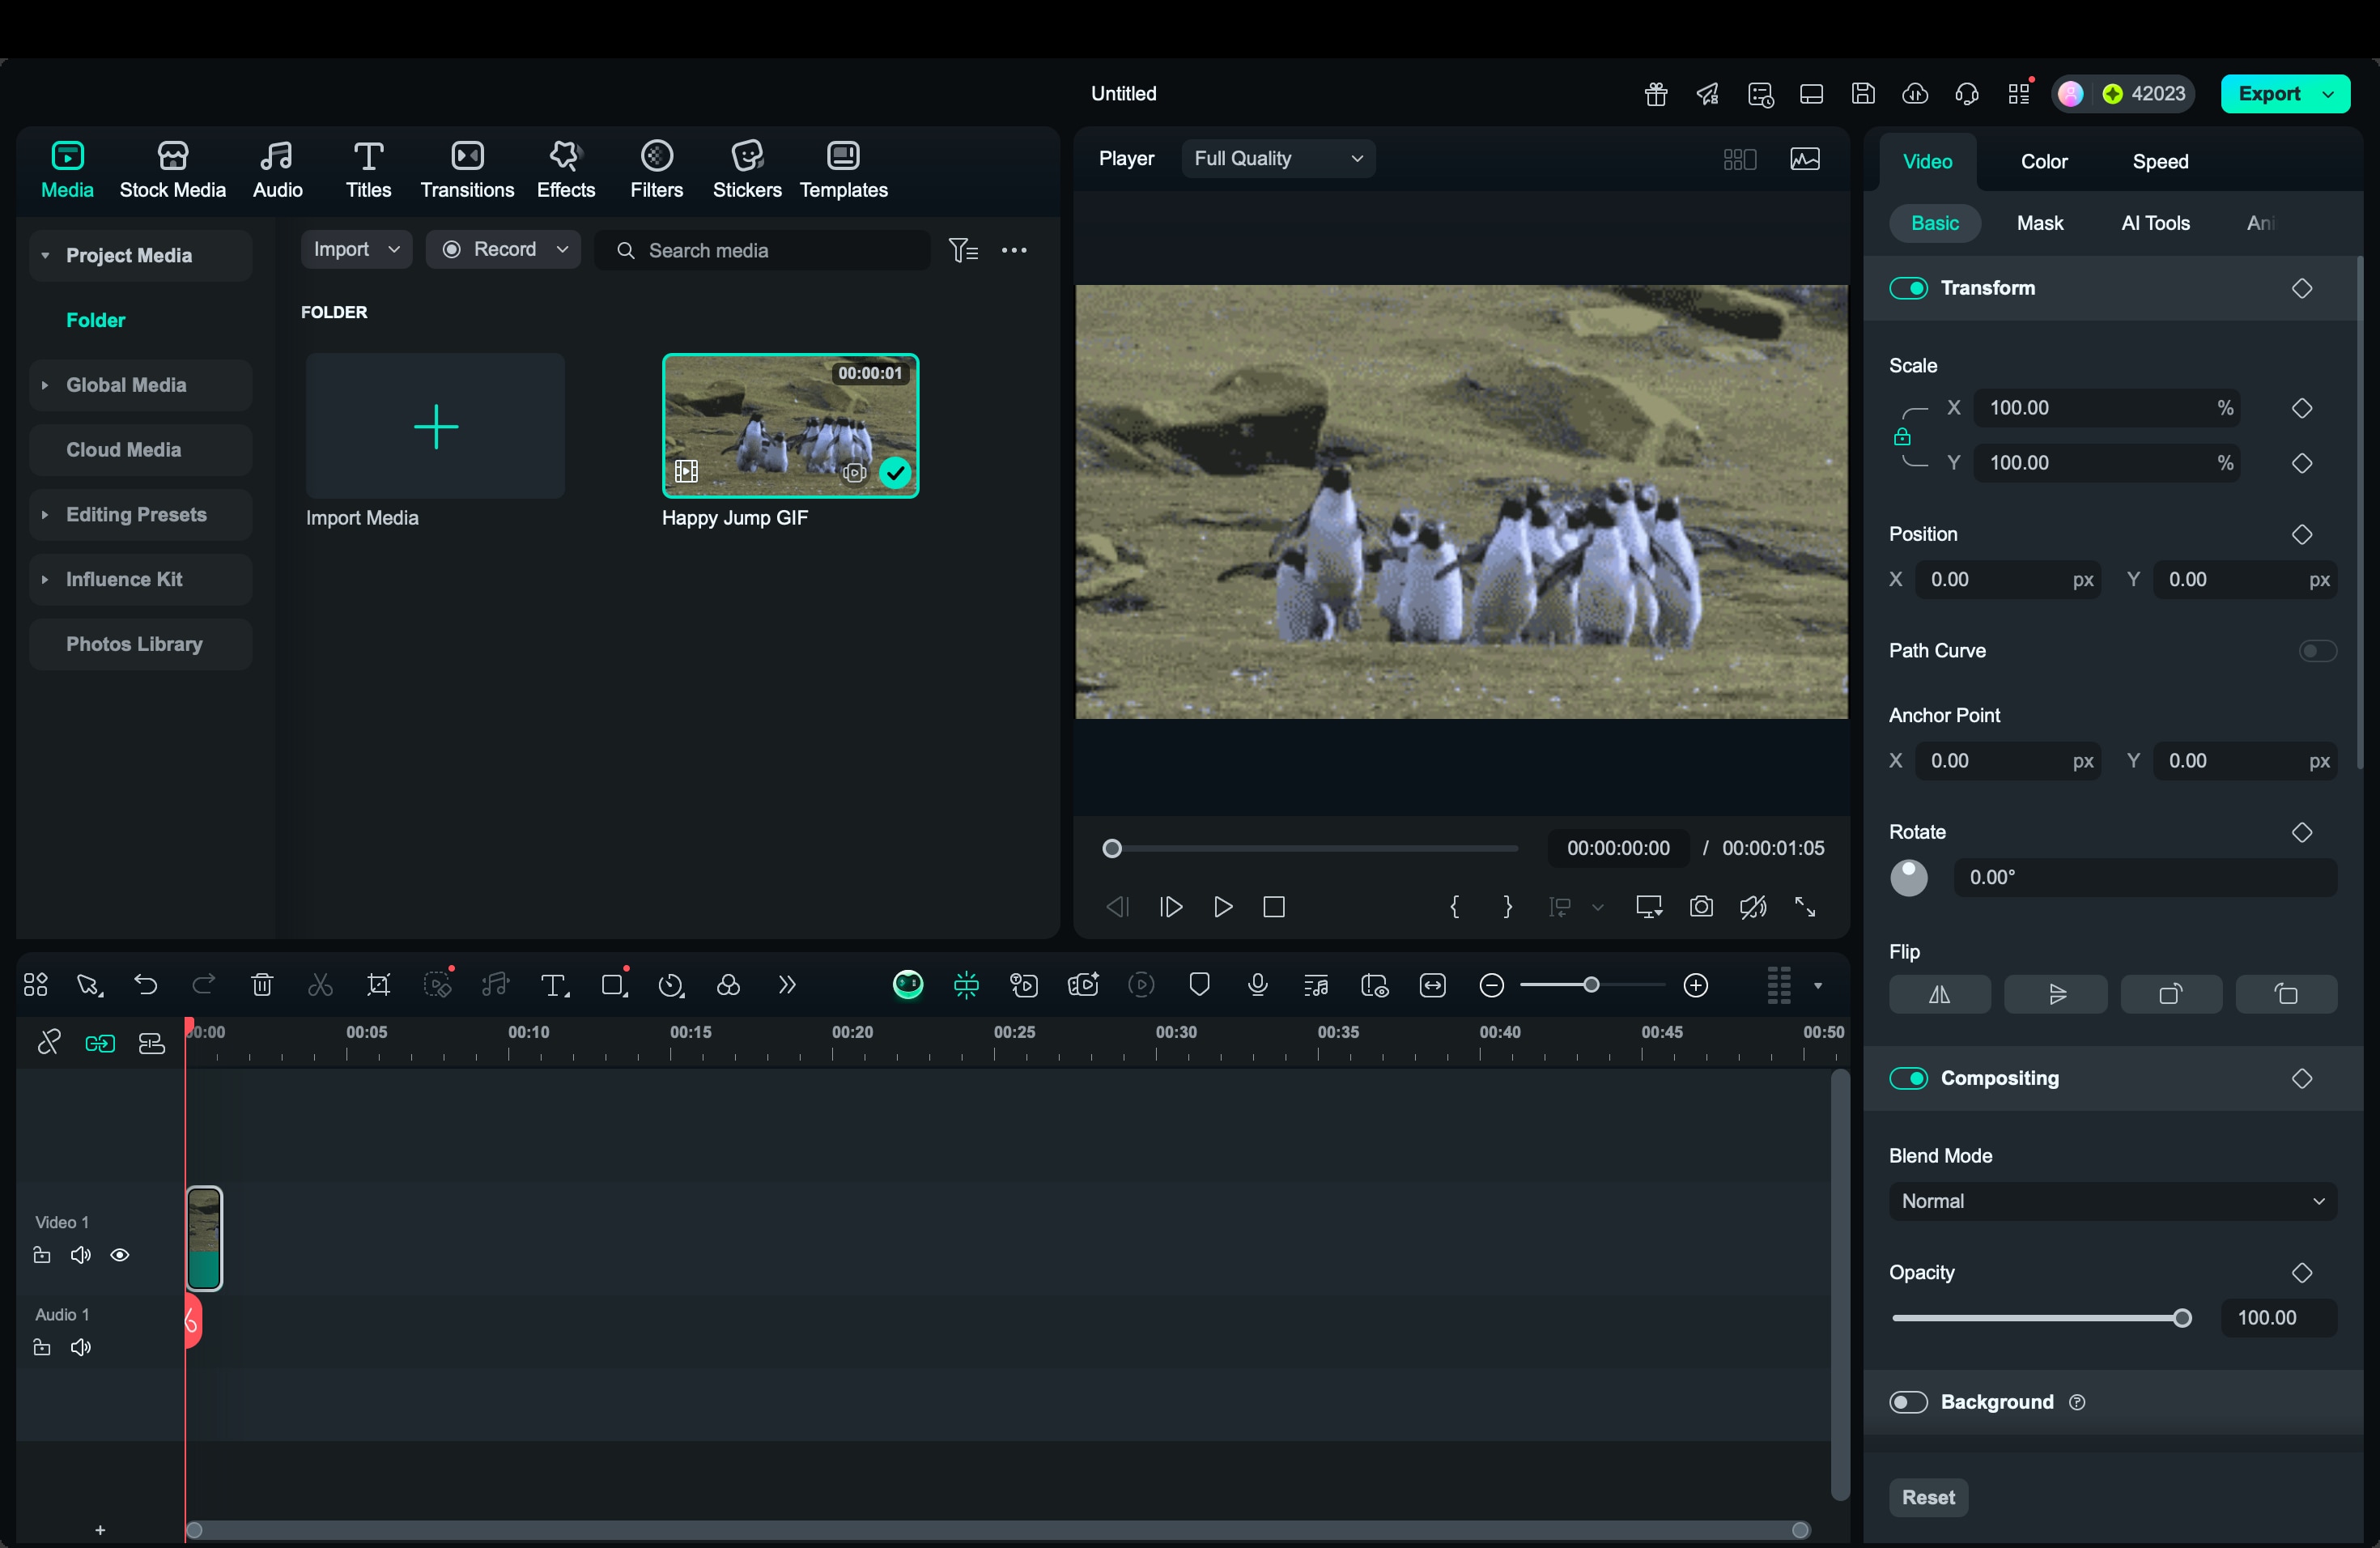The height and width of the screenshot is (1548, 2380).
Task: Turn on the Background setting
Action: coord(1907,1402)
